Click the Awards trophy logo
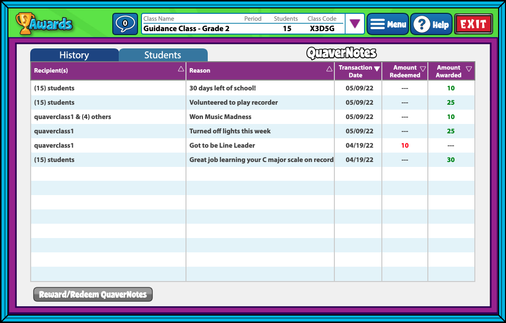Viewport: 506px width, 323px height. point(44,23)
